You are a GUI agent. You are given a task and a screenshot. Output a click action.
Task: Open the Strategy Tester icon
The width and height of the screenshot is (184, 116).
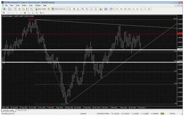point(32,9)
